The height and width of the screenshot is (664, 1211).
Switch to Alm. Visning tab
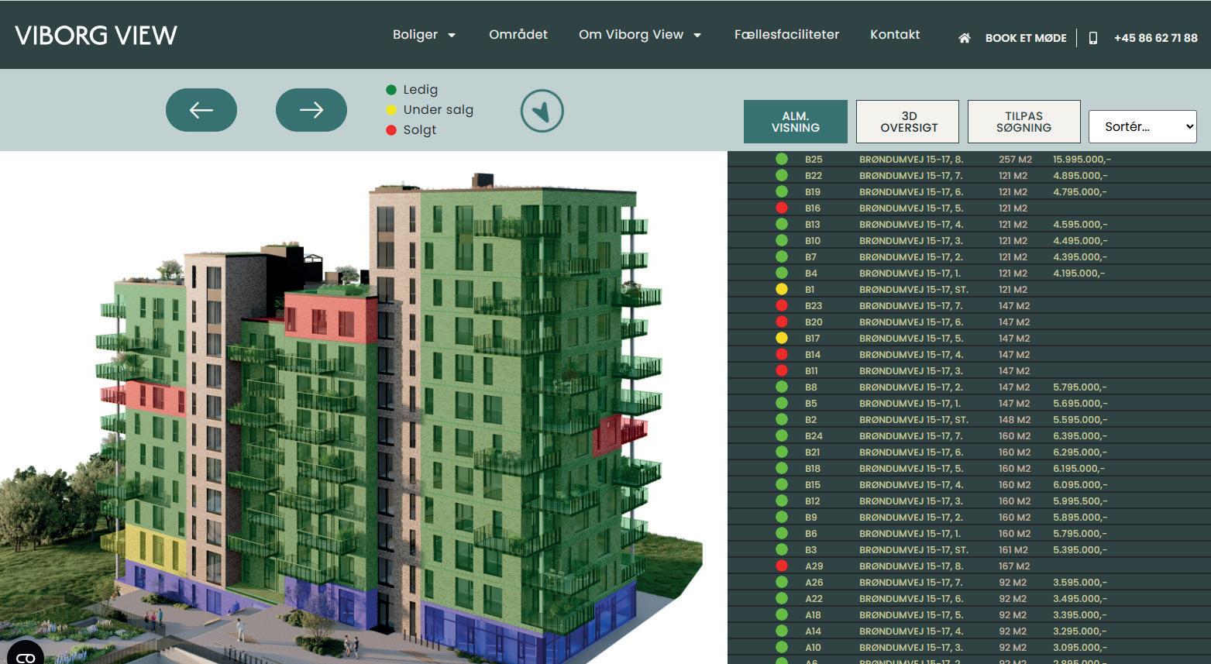tap(796, 122)
